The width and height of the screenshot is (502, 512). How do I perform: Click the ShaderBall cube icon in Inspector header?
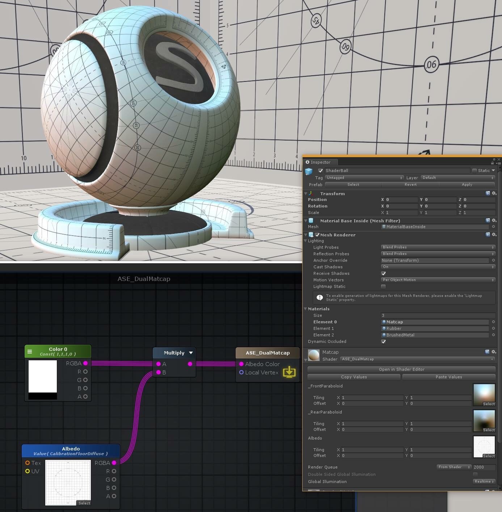(309, 171)
